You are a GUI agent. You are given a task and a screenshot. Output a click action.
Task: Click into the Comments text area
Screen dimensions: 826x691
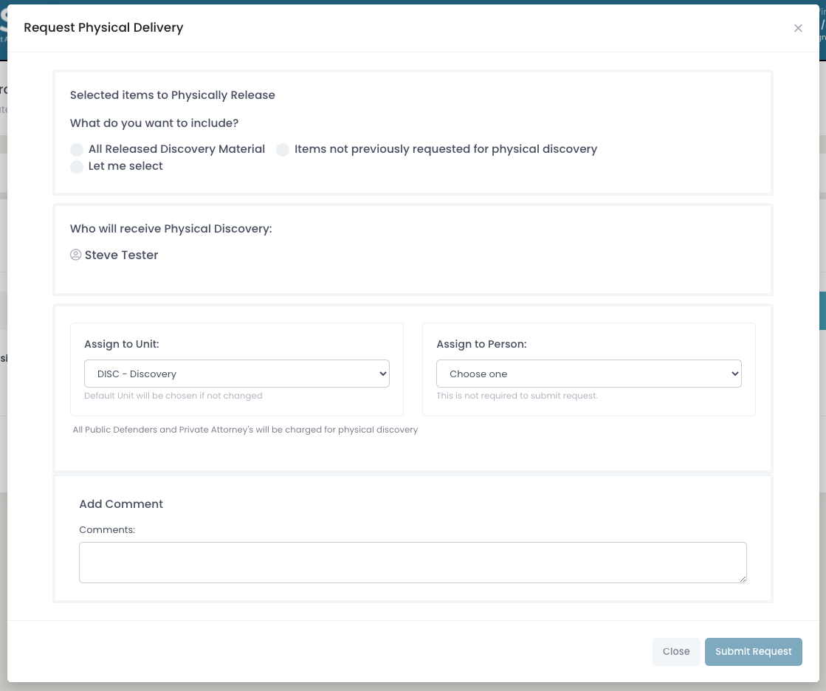413,562
